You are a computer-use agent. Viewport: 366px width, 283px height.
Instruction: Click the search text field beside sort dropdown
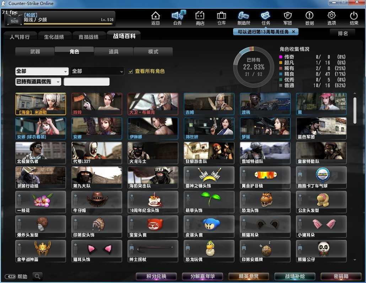pos(87,81)
